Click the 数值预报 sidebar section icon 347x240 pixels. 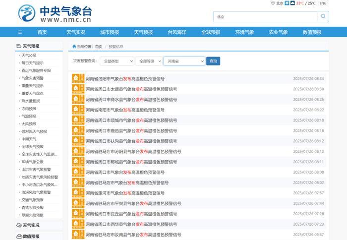[x=19, y=237]
